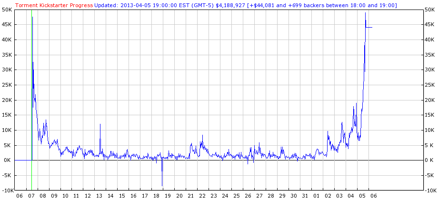Click the green vertical launch marker line
Screen dimensions: 438x200
tap(31, 119)
